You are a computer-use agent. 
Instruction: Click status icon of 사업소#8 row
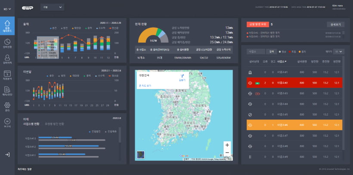coord(250,146)
